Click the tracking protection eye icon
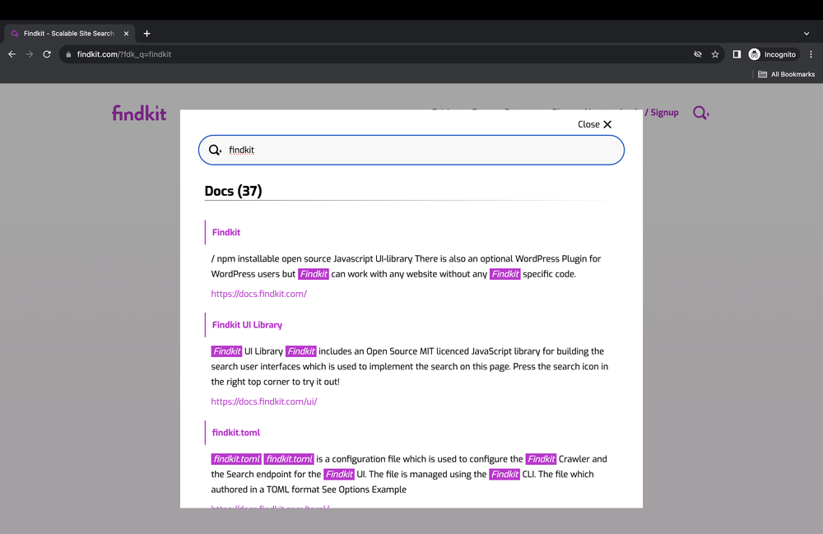 click(698, 54)
